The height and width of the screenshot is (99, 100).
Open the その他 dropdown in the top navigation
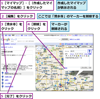click(x=31, y=35)
